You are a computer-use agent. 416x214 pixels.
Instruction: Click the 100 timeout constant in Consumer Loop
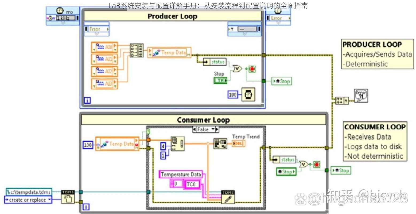coord(88,145)
